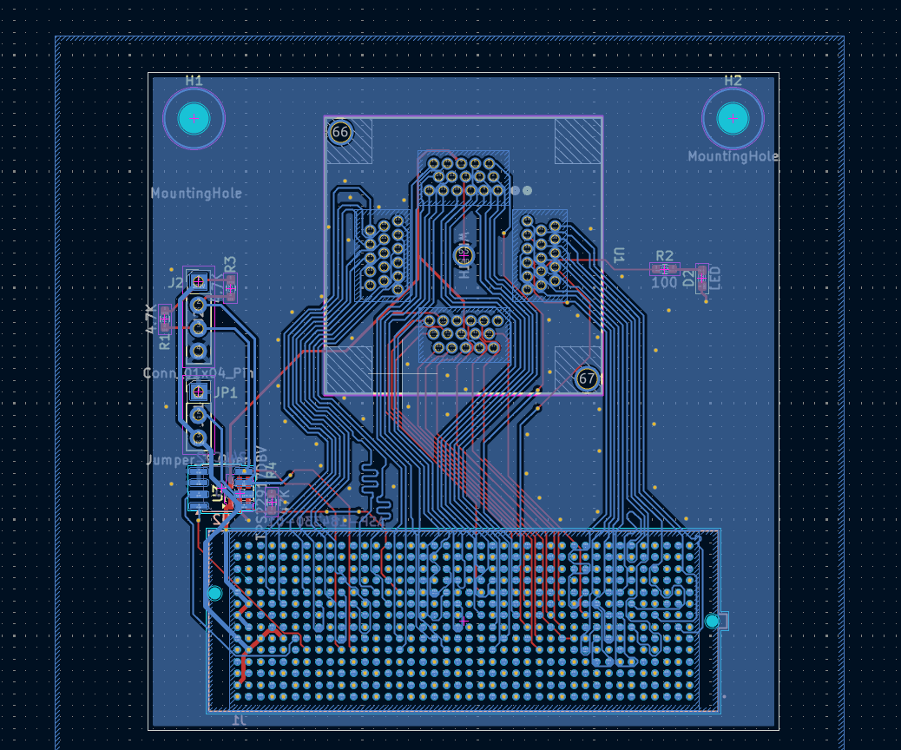Screen dimensions: 901x750
Task: Click the R2 reference label
Action: pyautogui.click(x=664, y=256)
